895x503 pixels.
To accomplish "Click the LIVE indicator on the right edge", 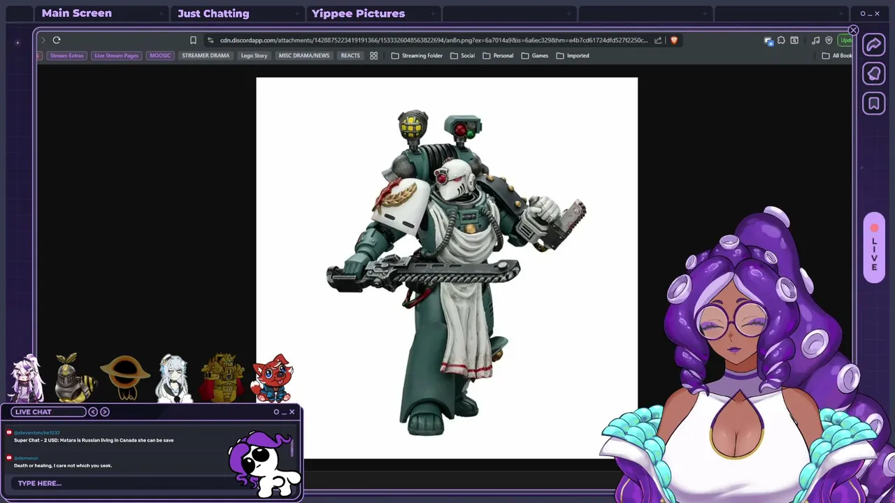I will point(874,248).
